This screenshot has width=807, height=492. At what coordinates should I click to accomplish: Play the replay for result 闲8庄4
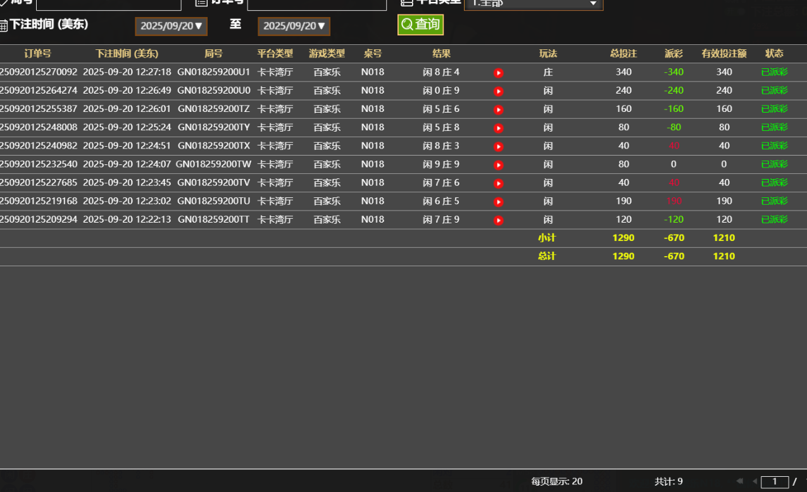(498, 72)
